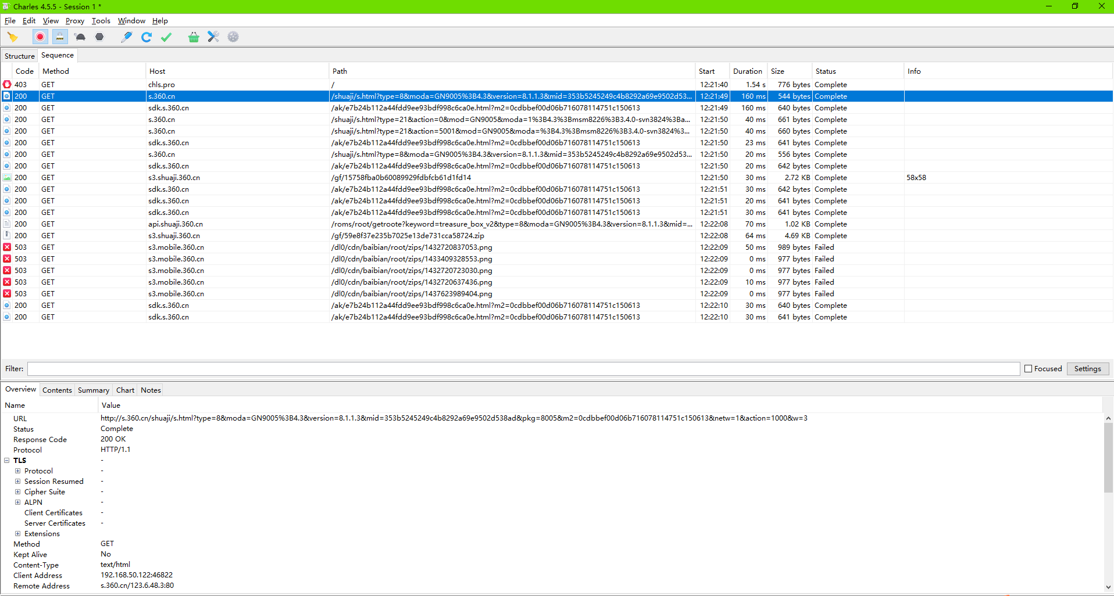Collapse the TLS tree node
Screen dimensions: 1114x596
pyautogui.click(x=7, y=461)
